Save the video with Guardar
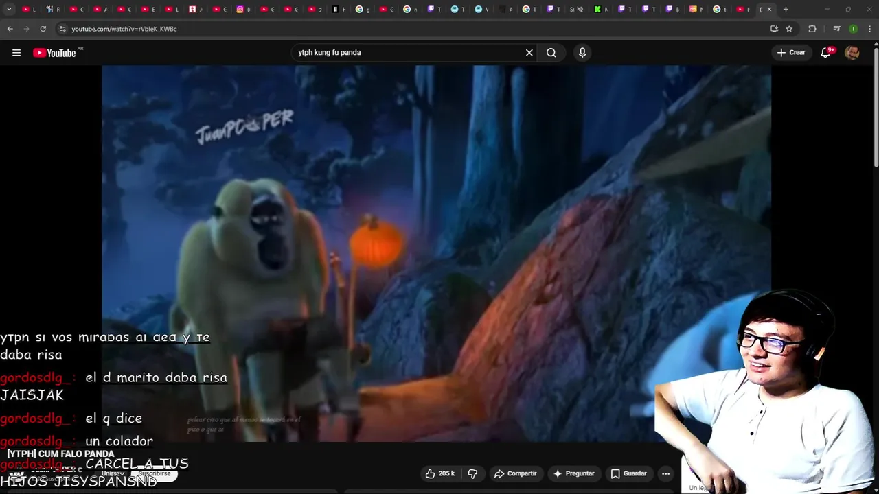879x494 pixels. coord(629,473)
